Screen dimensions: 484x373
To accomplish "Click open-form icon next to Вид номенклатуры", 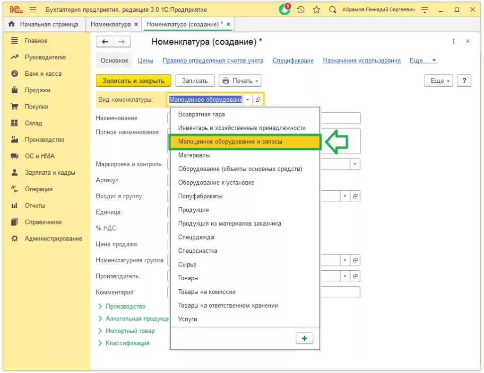I will pyautogui.click(x=258, y=100).
